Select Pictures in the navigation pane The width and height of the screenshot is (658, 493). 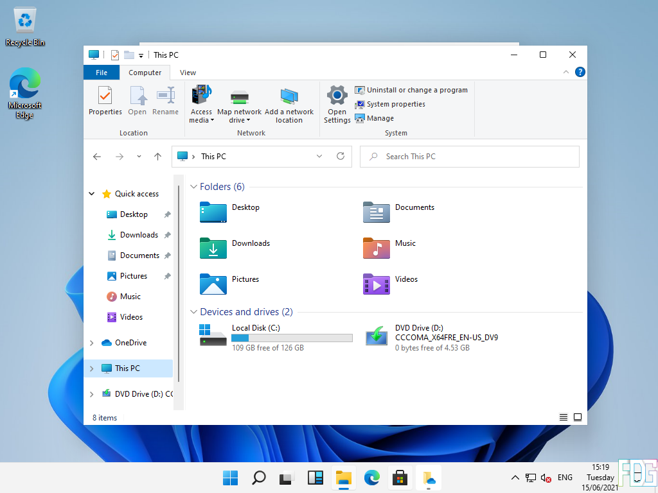[x=128, y=276]
